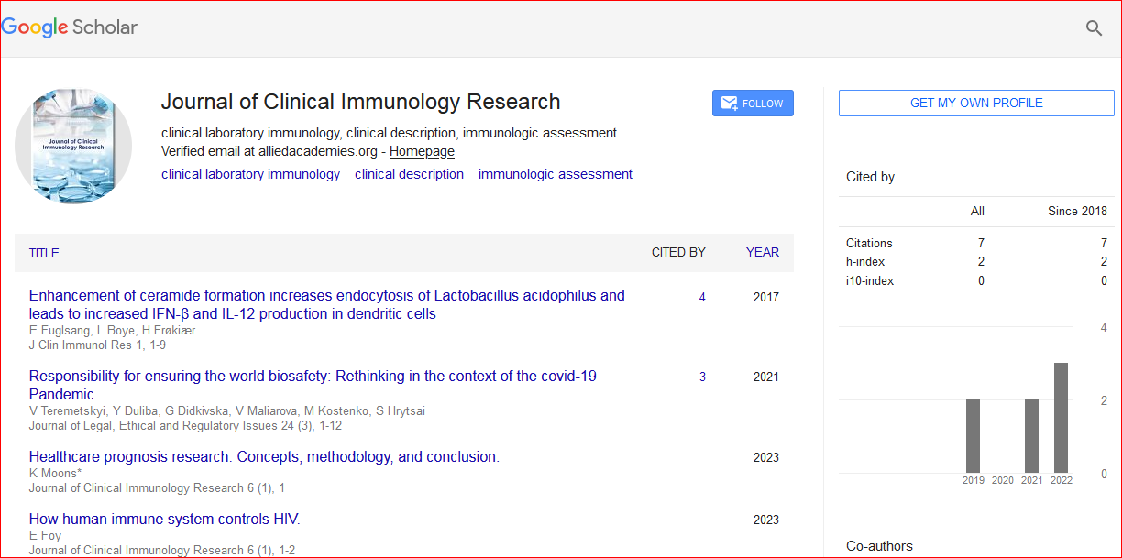The height and width of the screenshot is (558, 1122).
Task: Open Healthcare prognosis research article
Action: click(x=264, y=456)
